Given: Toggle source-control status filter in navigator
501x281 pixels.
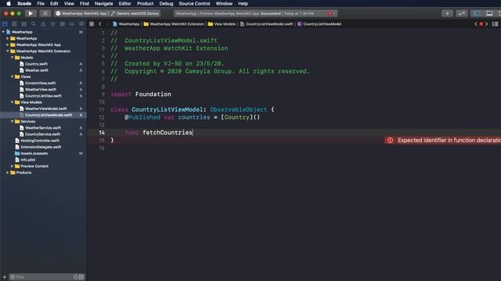Looking at the screenshot, I should tap(81, 277).
